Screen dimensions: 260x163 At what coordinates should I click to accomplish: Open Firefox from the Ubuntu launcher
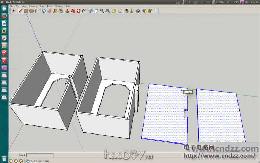tap(4, 16)
